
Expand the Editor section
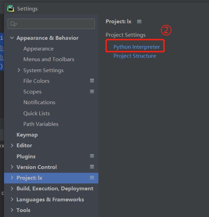pos(12,145)
